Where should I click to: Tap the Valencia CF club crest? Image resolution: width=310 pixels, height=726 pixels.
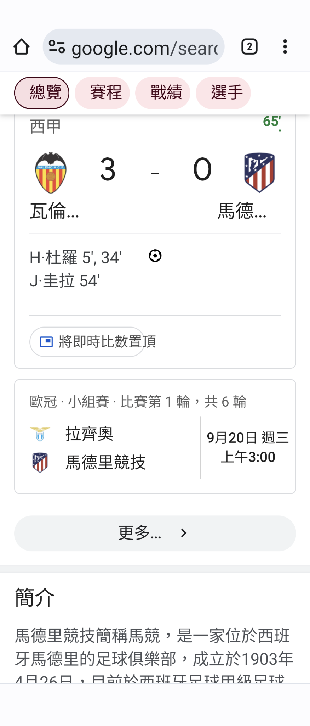(51, 173)
